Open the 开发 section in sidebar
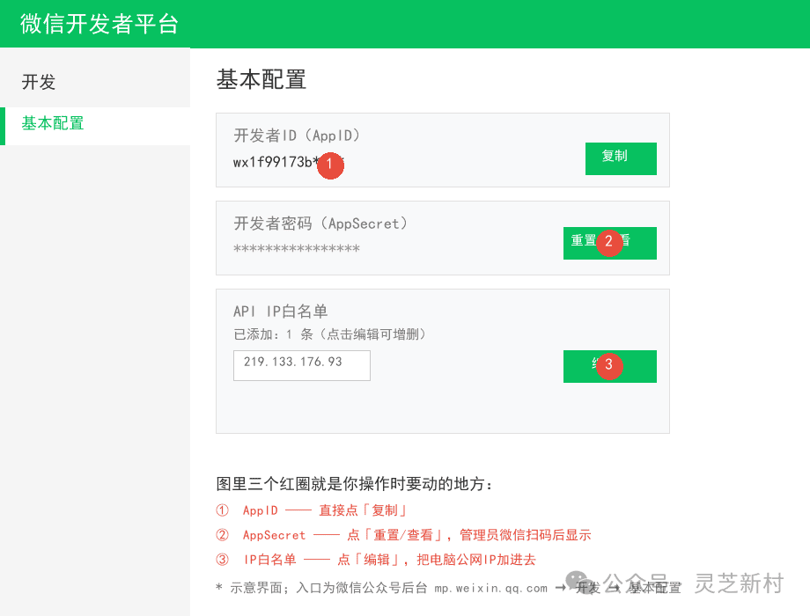This screenshot has height=616, width=810. point(38,82)
